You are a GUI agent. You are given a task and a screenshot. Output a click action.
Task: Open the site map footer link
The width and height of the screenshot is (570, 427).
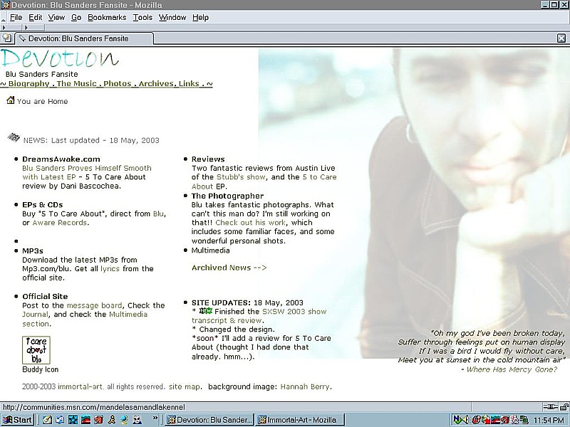(x=184, y=386)
